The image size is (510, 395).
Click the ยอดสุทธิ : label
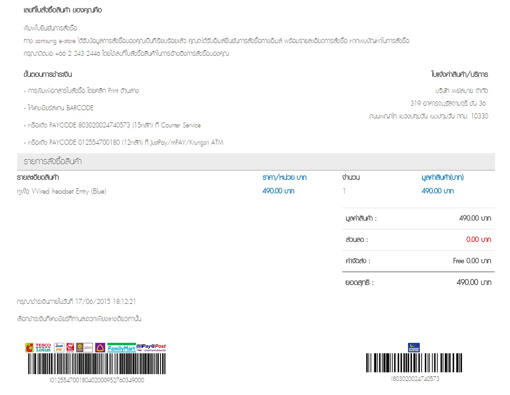[359, 283]
